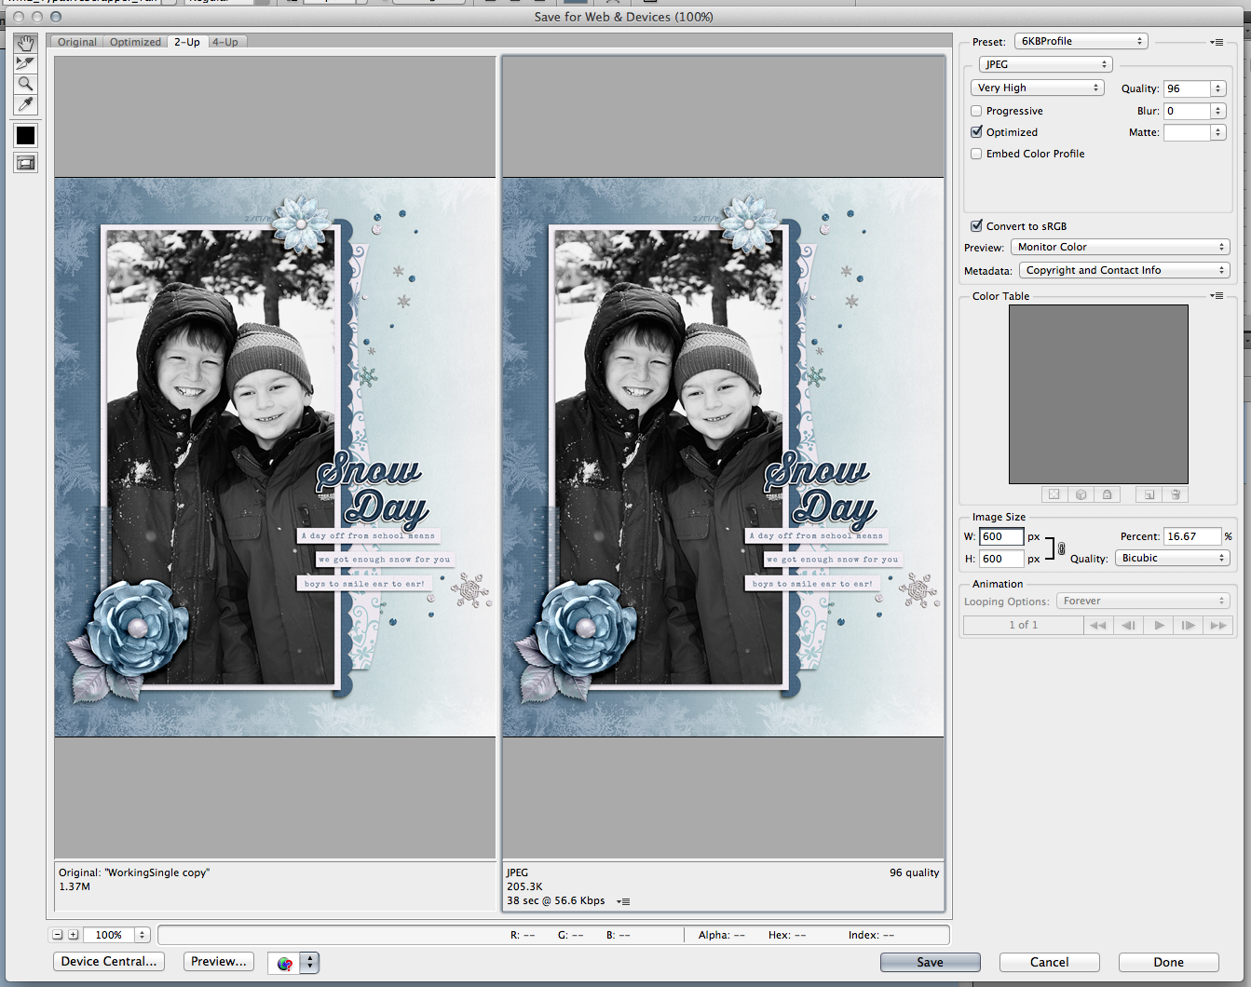Open the Blur value slider arrow
This screenshot has width=1251, height=987.
1217,111
